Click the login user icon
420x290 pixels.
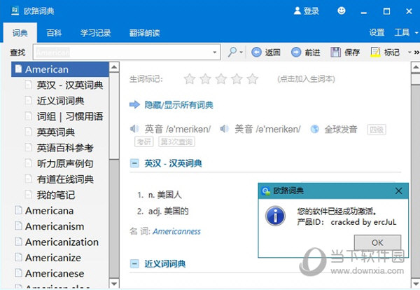coord(297,11)
